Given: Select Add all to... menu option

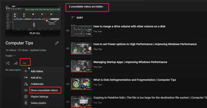Looking at the screenshot, I should point(37,77).
